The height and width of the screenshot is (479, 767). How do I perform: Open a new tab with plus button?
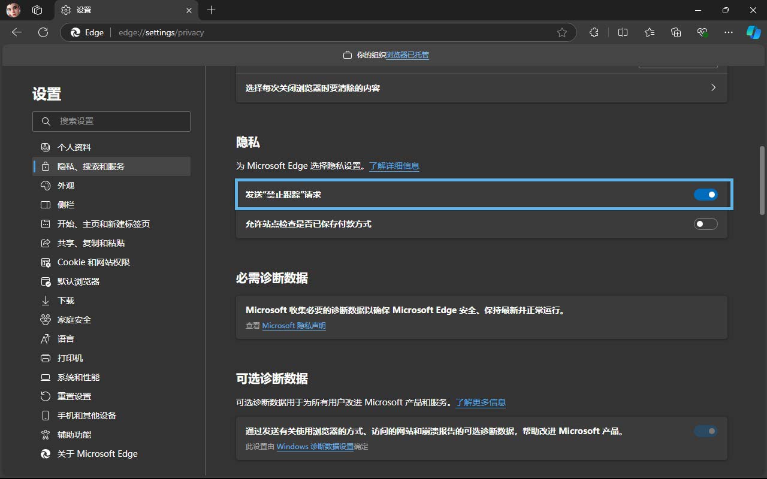coord(211,10)
